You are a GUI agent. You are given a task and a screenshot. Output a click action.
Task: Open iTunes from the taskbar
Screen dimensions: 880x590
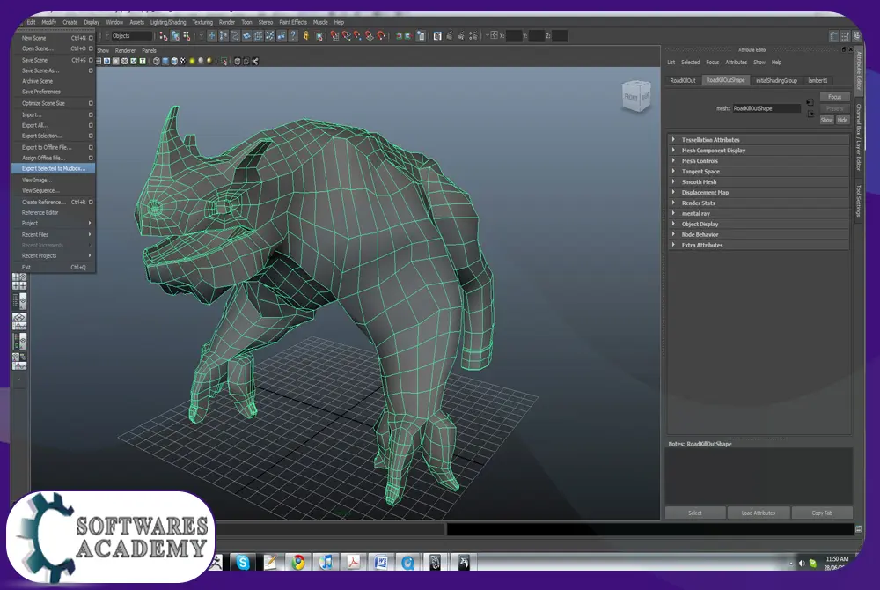326,562
